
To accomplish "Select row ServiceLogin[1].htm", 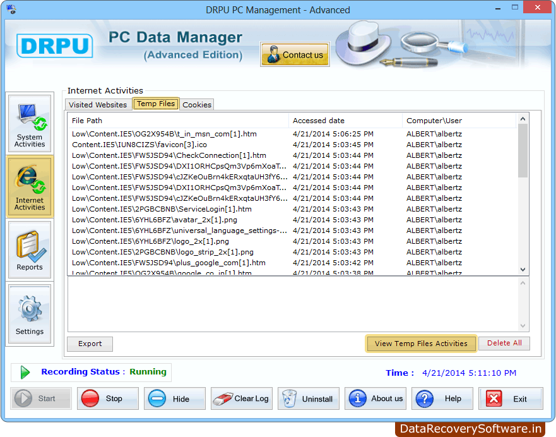I will (x=292, y=209).
